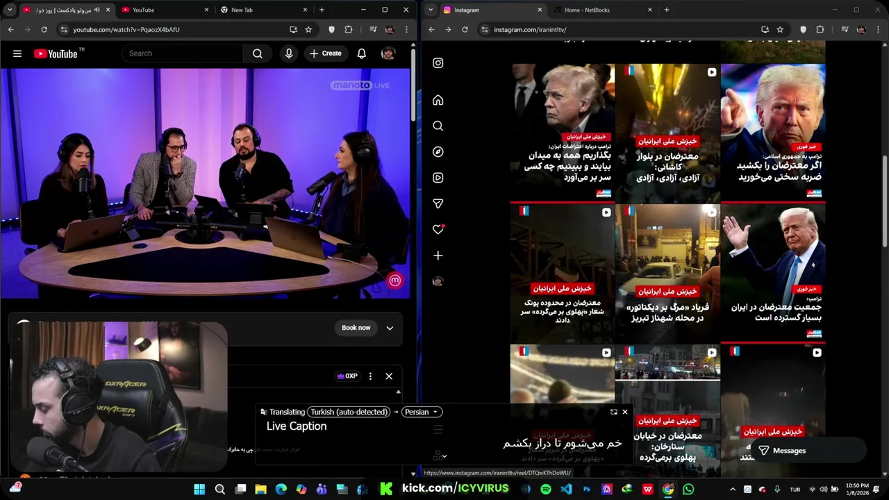
Task: Open the YouTube guide hamburger menu
Action: 17,53
